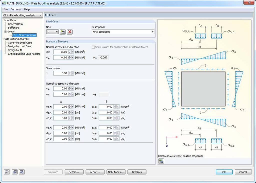
Task: Collapse the Loads tree node
Action: point(5,31)
